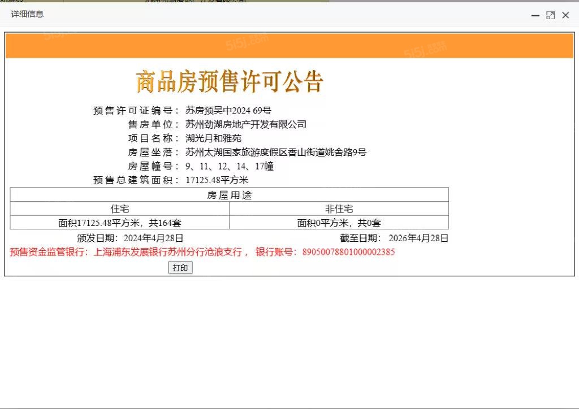Minimize the 详细信息 window
Image resolution: width=579 pixels, height=409 pixels.
535,15
